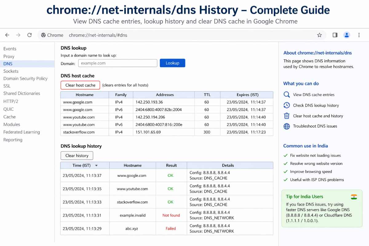Click the globe Troubleshoot DNS icon
This screenshot has width=369, height=246.
[287, 126]
